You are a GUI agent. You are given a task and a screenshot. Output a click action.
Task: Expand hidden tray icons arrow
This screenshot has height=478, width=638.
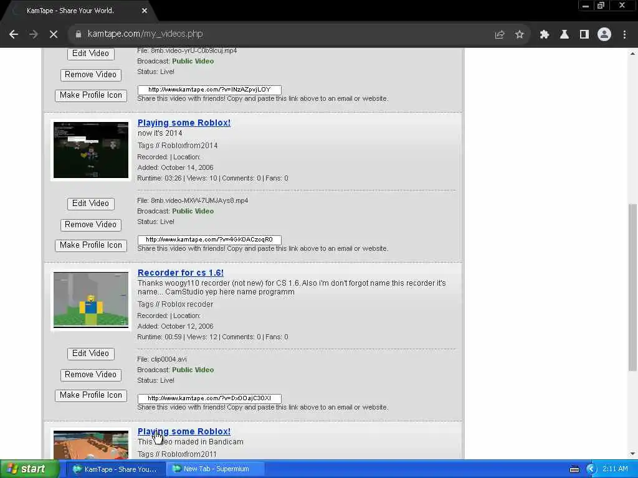coord(591,469)
